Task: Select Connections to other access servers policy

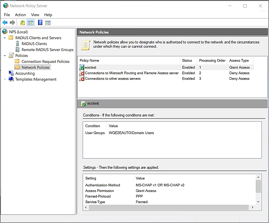Action: click(x=113, y=79)
